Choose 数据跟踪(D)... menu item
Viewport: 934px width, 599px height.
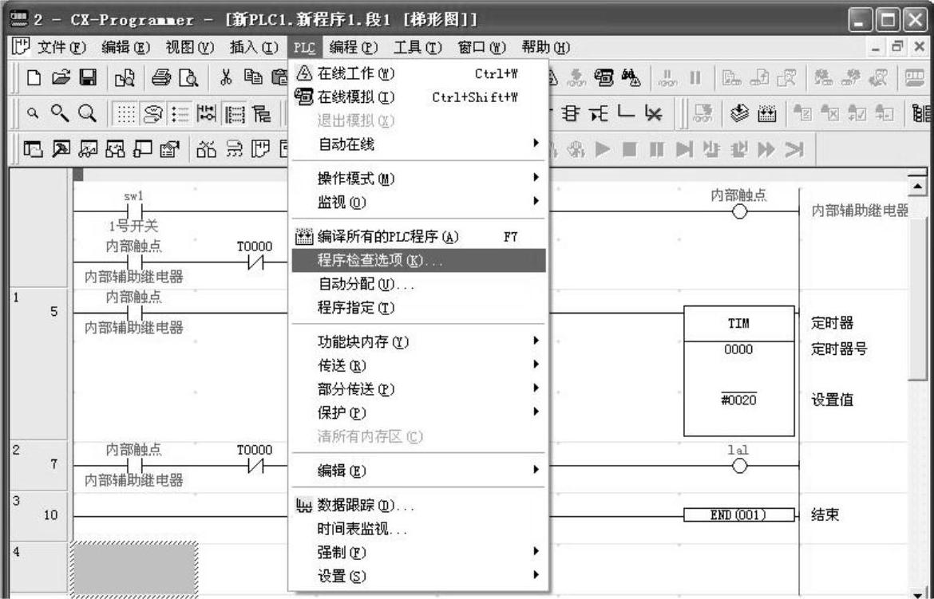click(x=419, y=506)
